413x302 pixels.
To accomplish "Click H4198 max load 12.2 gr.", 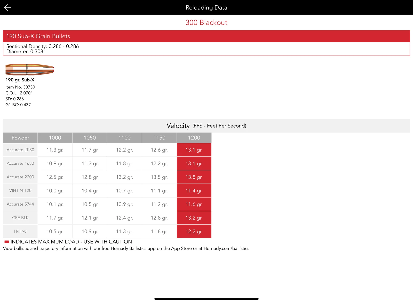I will pos(194,231).
